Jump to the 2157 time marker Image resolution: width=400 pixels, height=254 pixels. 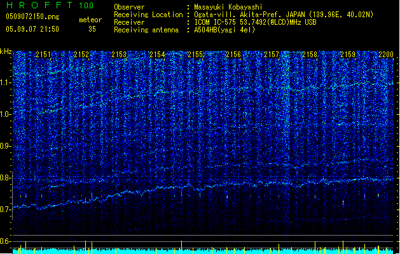[x=272, y=55]
